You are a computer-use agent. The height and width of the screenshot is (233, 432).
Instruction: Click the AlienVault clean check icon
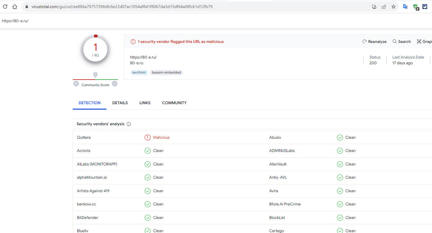tap(340, 164)
